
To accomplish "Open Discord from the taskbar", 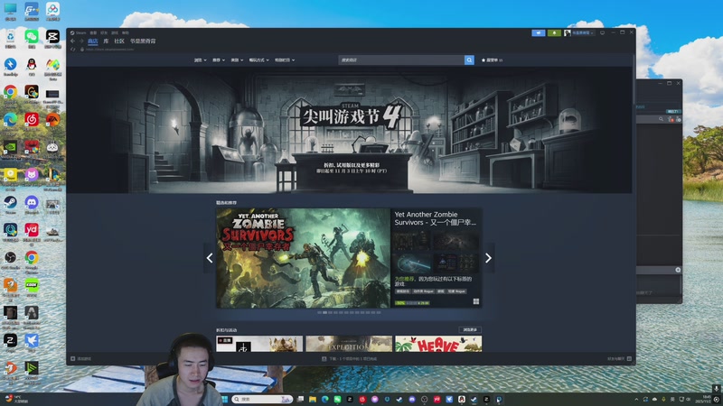I will coord(412,399).
